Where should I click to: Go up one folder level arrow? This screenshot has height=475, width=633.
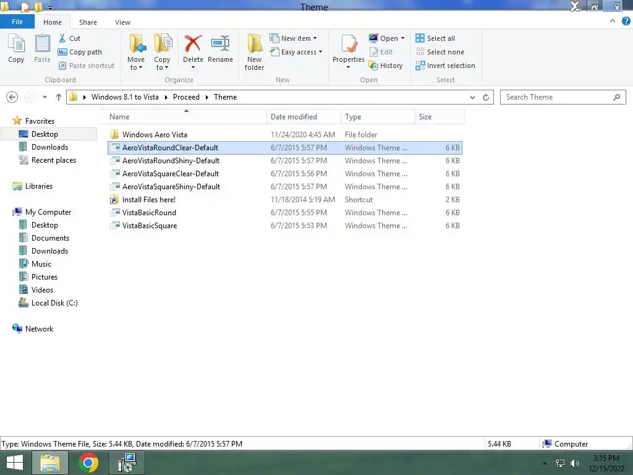59,97
